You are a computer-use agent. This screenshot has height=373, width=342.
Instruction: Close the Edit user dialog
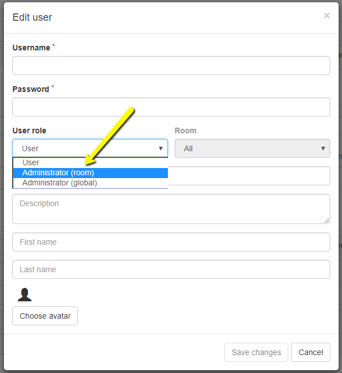327,16
